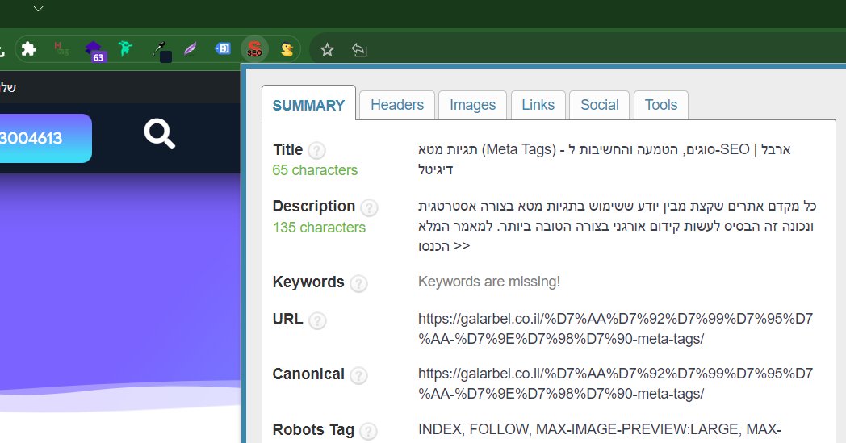This screenshot has width=846, height=443.
Task: Click the website search magnifier icon
Action: (x=159, y=134)
